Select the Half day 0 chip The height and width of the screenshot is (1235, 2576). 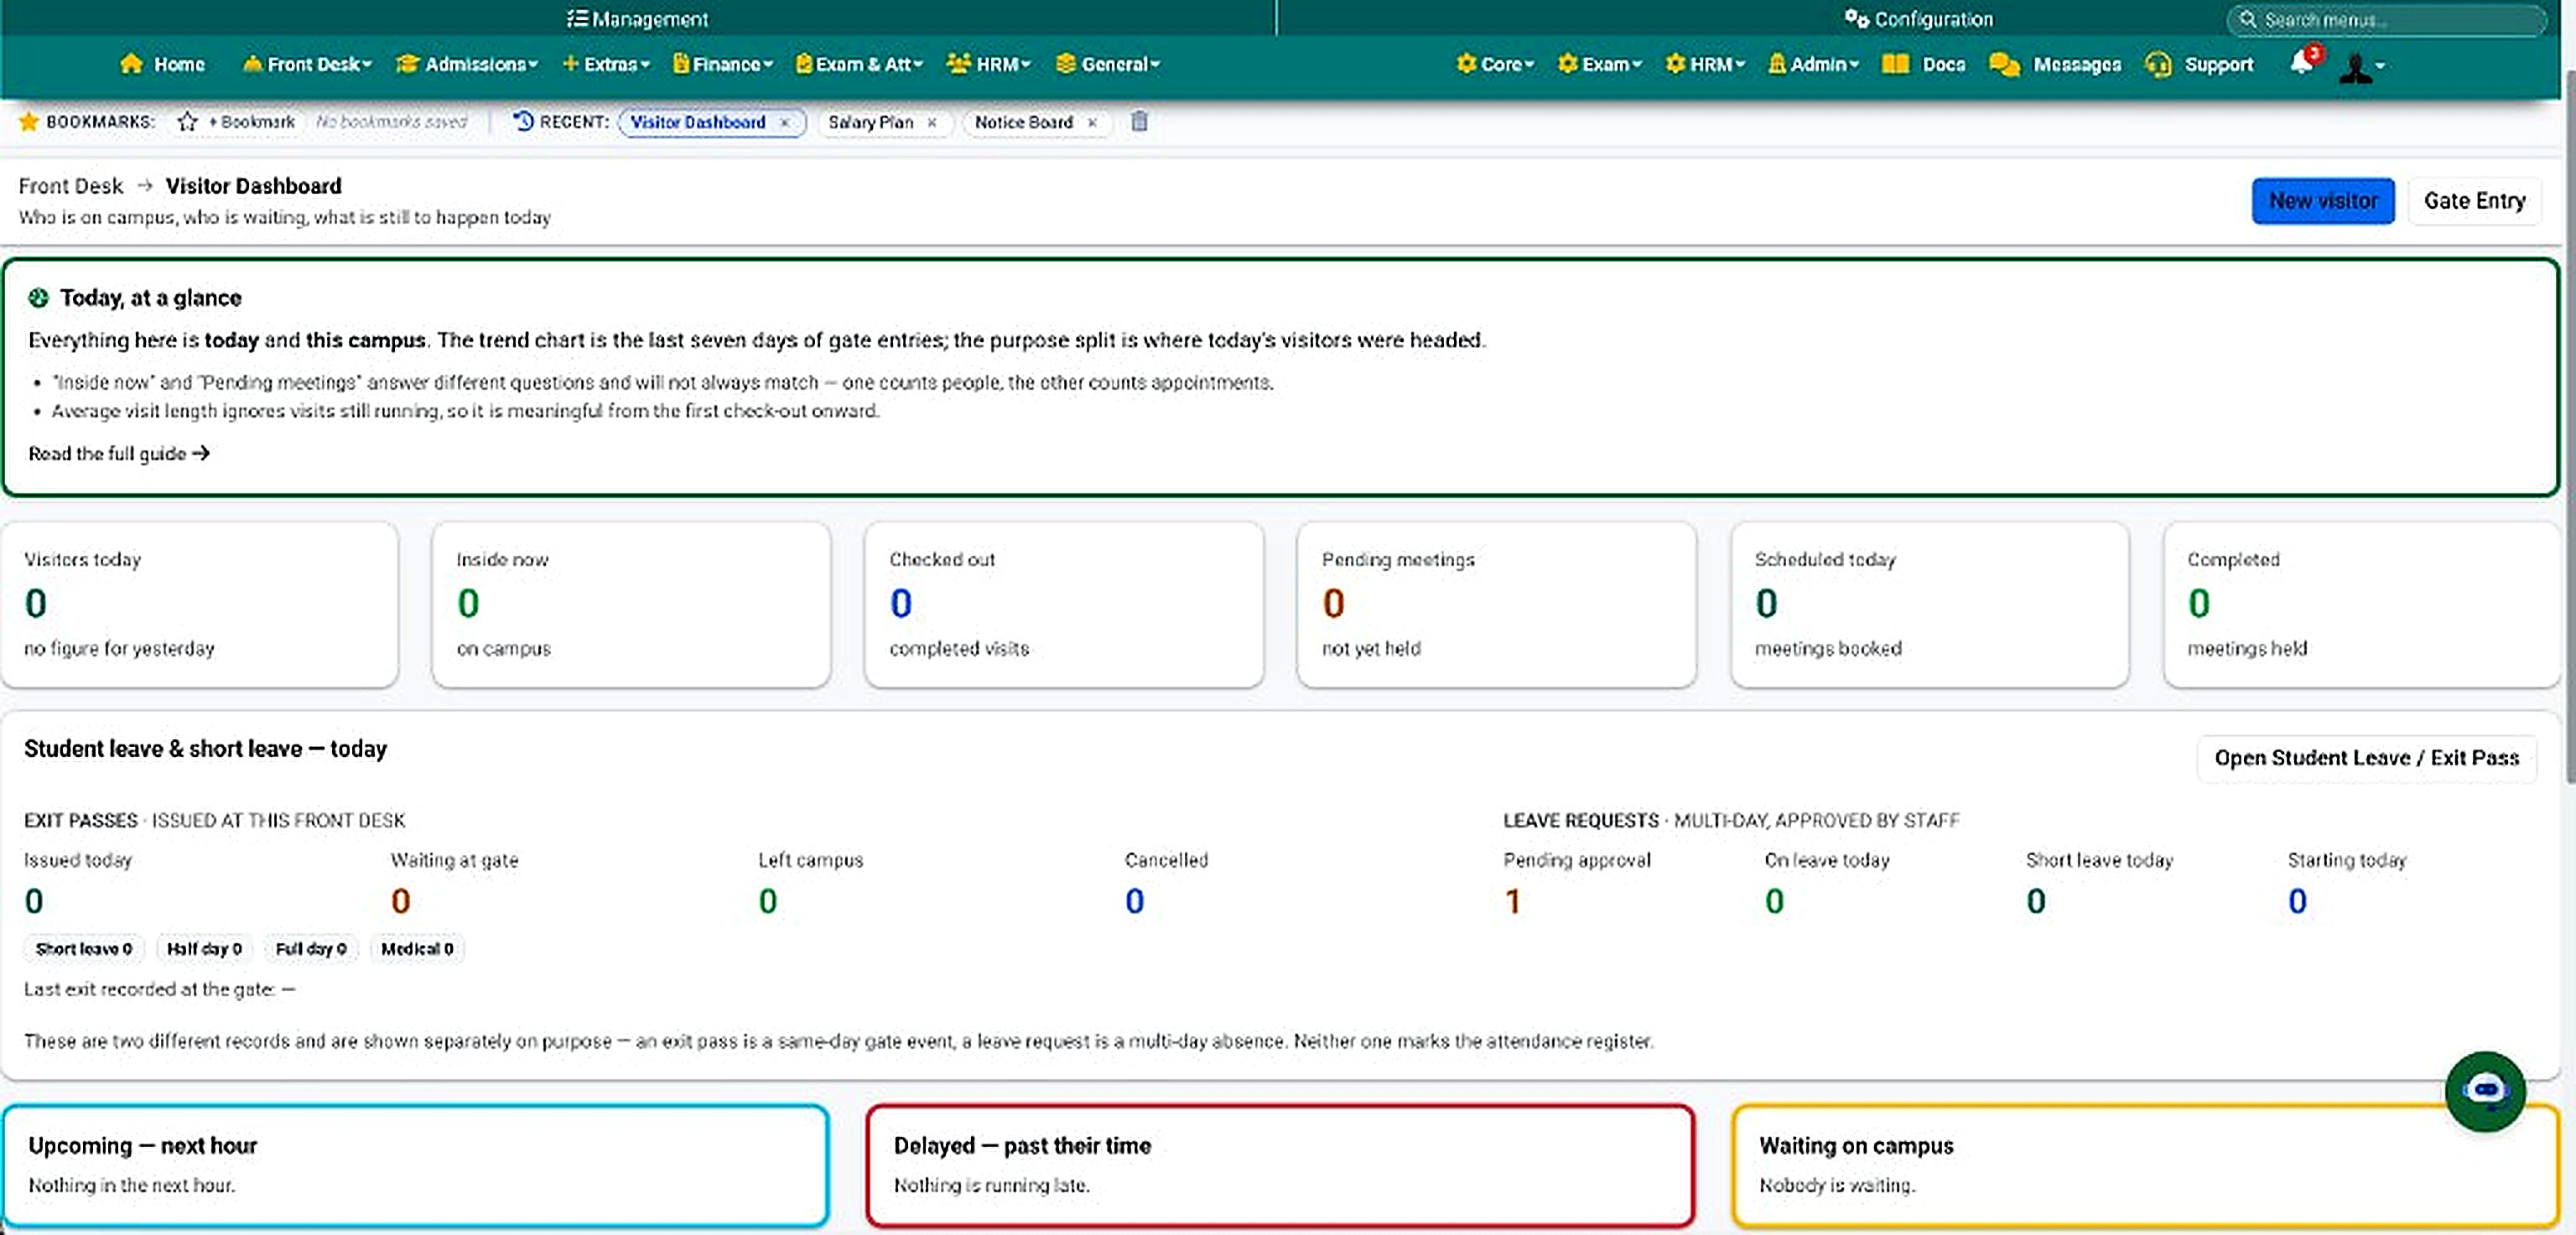click(x=204, y=948)
